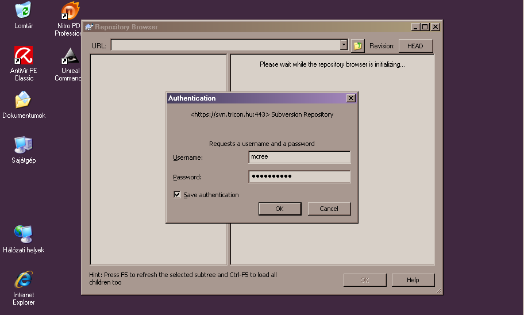Focus the Username input field
Image resolution: width=524 pixels, height=315 pixels.
[x=299, y=157]
